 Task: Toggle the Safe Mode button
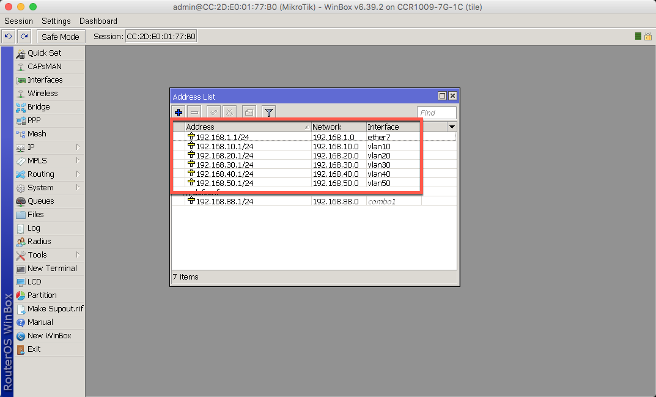click(x=61, y=37)
